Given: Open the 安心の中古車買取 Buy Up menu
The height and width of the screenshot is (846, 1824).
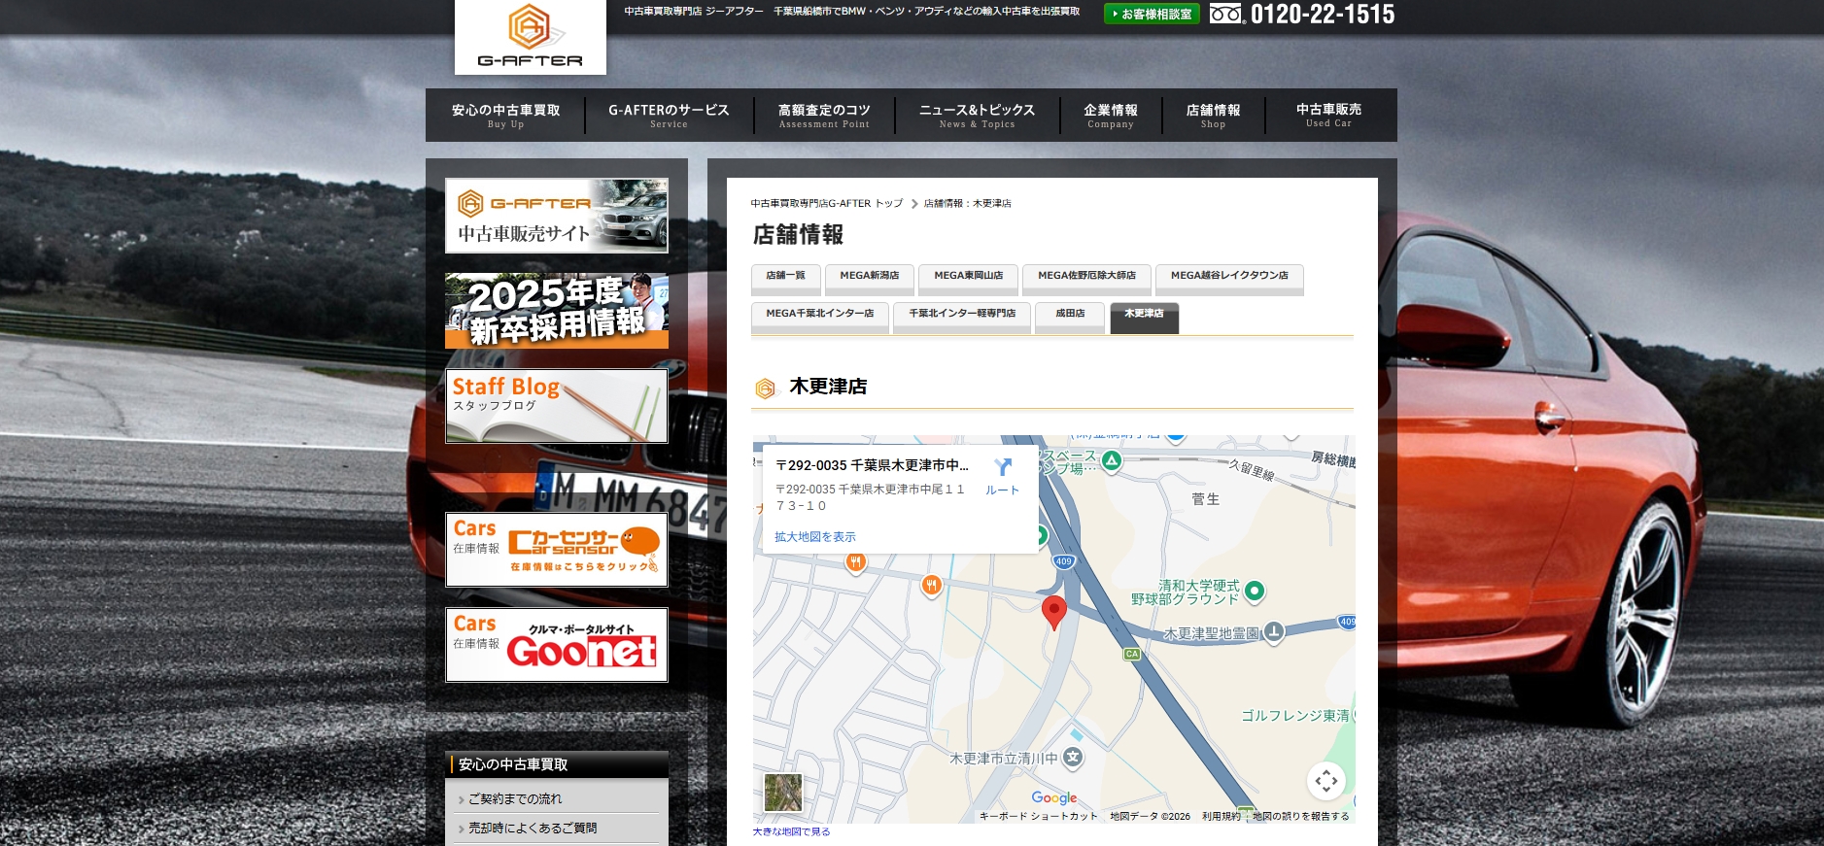Looking at the screenshot, I should pos(505,115).
